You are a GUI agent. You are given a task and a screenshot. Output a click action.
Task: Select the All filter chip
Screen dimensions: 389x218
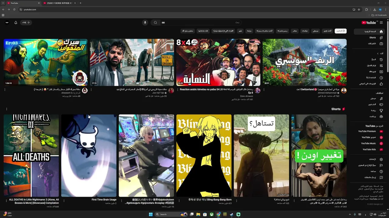click(x=341, y=31)
